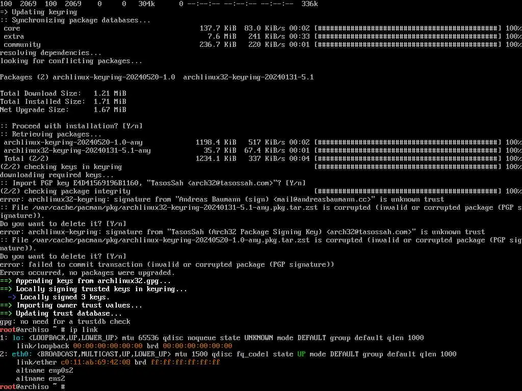522x391 pixels.
Task: Click the 'eth0:' interface name
Action: point(22,354)
